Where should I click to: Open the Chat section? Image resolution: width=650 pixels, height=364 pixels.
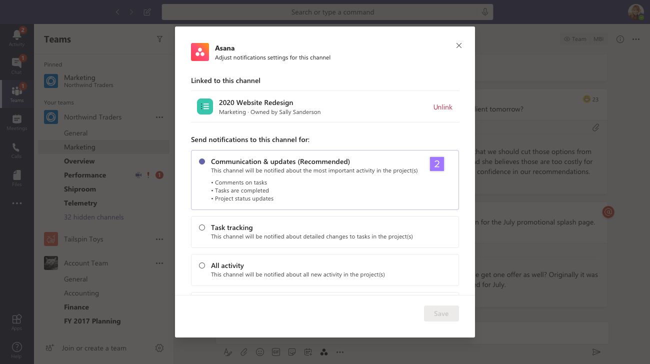[x=17, y=65]
